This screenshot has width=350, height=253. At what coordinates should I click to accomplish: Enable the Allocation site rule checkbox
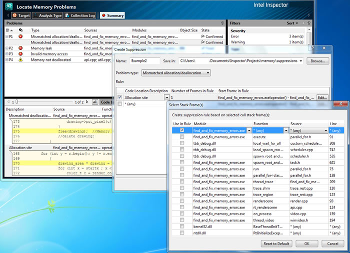(119, 98)
